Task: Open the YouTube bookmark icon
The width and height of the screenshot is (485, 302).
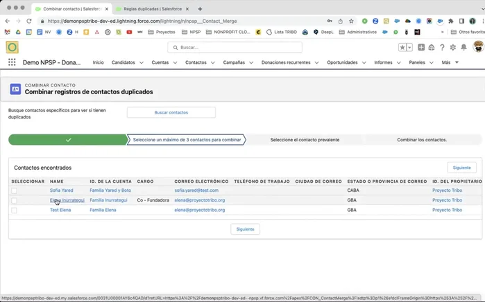Action: pyautogui.click(x=129, y=32)
